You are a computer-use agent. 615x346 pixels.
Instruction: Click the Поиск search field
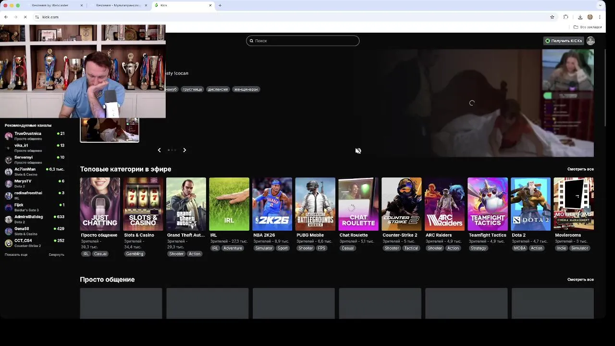click(x=303, y=41)
